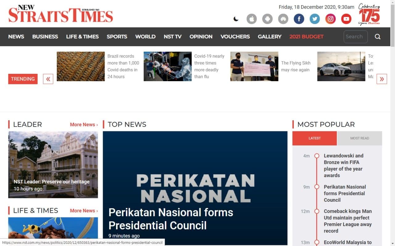Open the Instagram icon
Screen dimensions: 395x246
(330, 19)
